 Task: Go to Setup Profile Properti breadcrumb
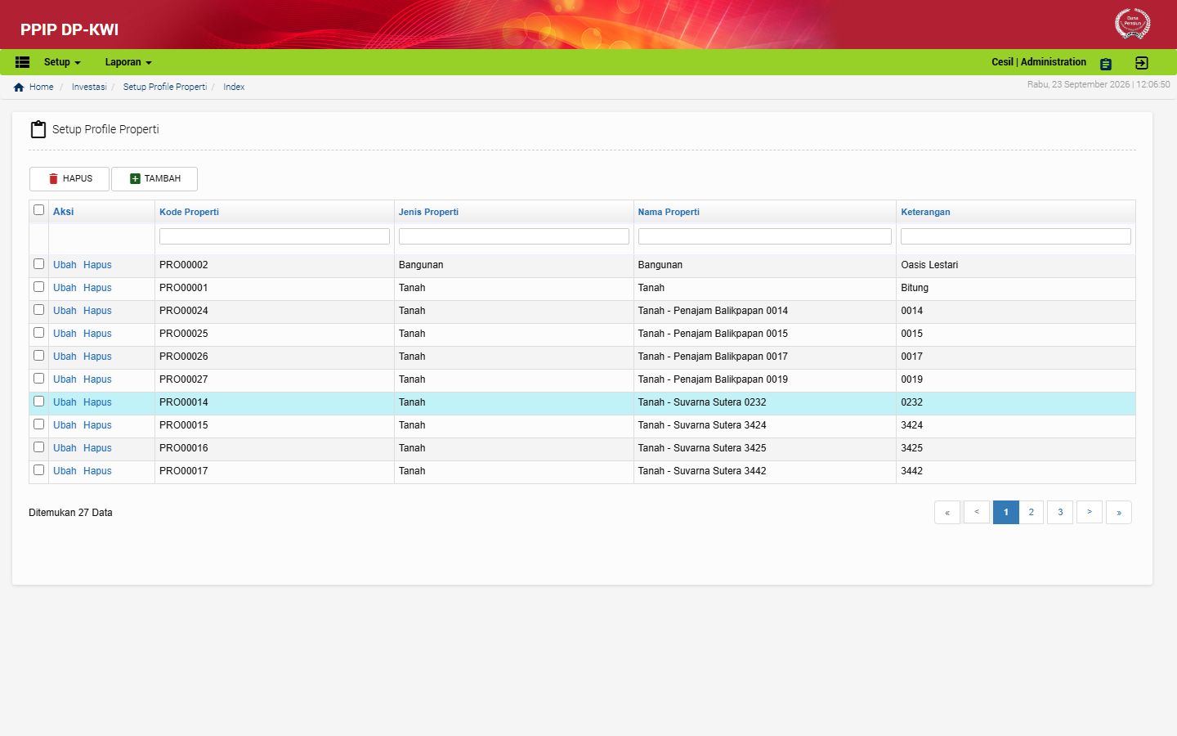click(165, 87)
